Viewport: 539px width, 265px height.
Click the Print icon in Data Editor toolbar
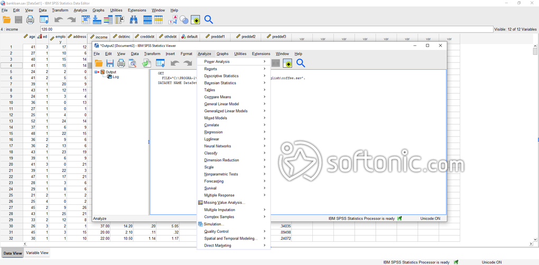[30, 20]
